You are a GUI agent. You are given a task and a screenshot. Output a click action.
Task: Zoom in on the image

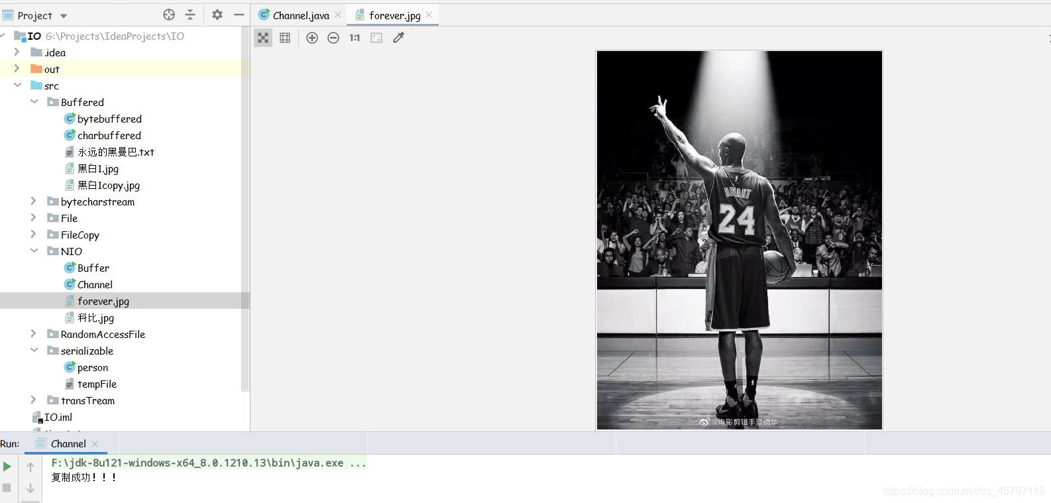[x=312, y=38]
